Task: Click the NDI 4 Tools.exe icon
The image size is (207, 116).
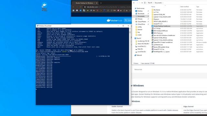Action: point(152,33)
